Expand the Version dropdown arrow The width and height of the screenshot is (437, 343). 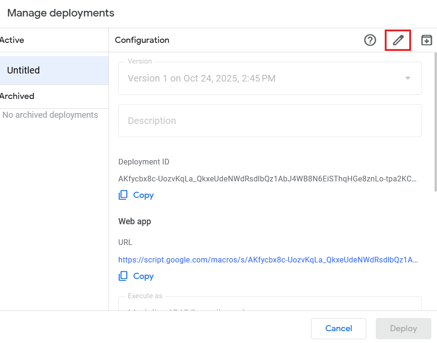[408, 78]
